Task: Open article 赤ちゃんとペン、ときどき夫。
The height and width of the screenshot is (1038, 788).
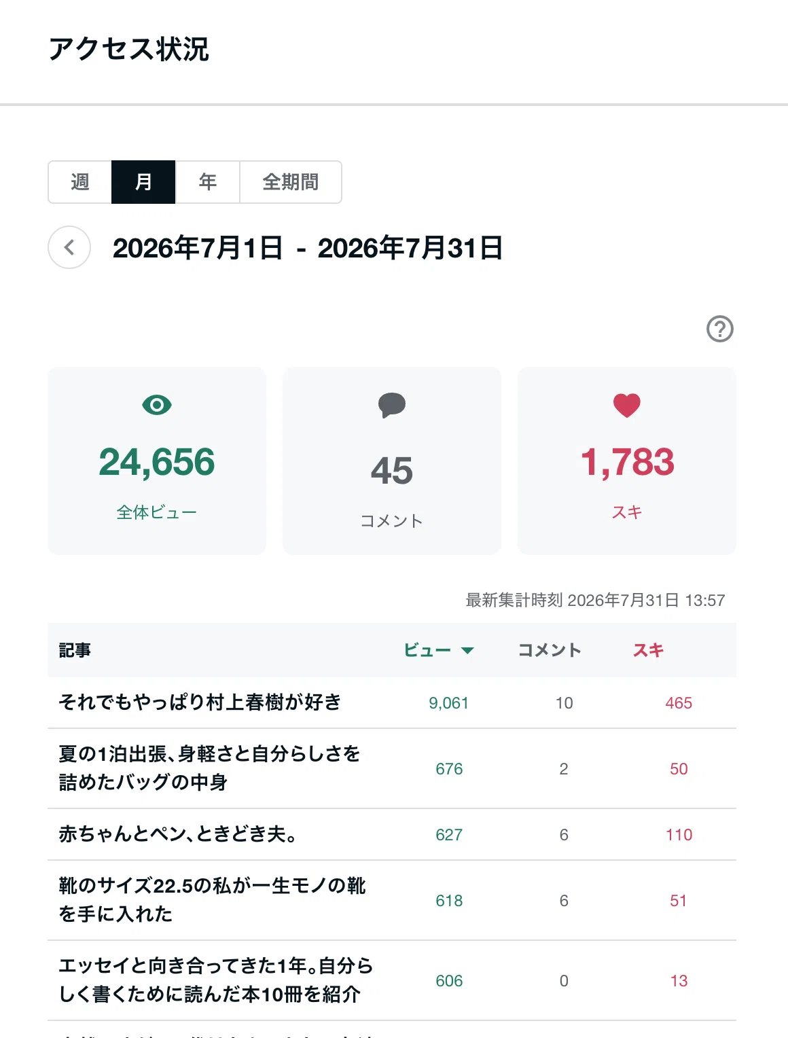Action: click(x=178, y=834)
